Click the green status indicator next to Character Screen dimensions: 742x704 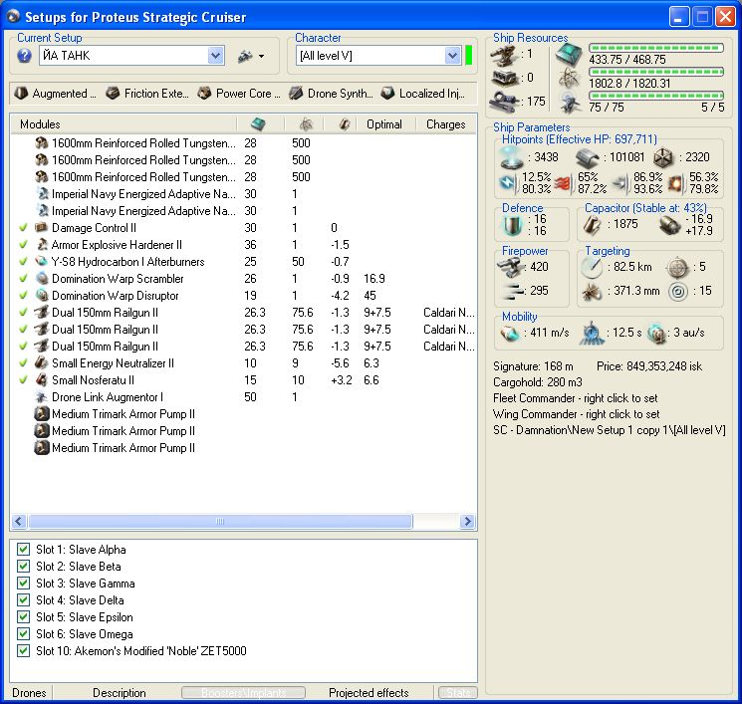click(x=468, y=56)
